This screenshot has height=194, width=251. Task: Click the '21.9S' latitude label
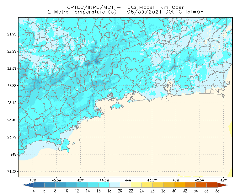click(12, 34)
